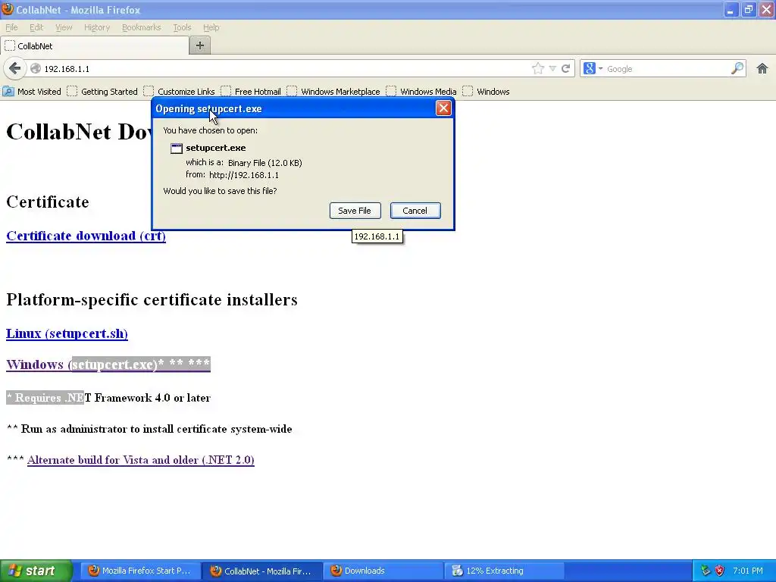Reload the page with the refresh icon
This screenshot has width=776, height=582.
coord(565,69)
